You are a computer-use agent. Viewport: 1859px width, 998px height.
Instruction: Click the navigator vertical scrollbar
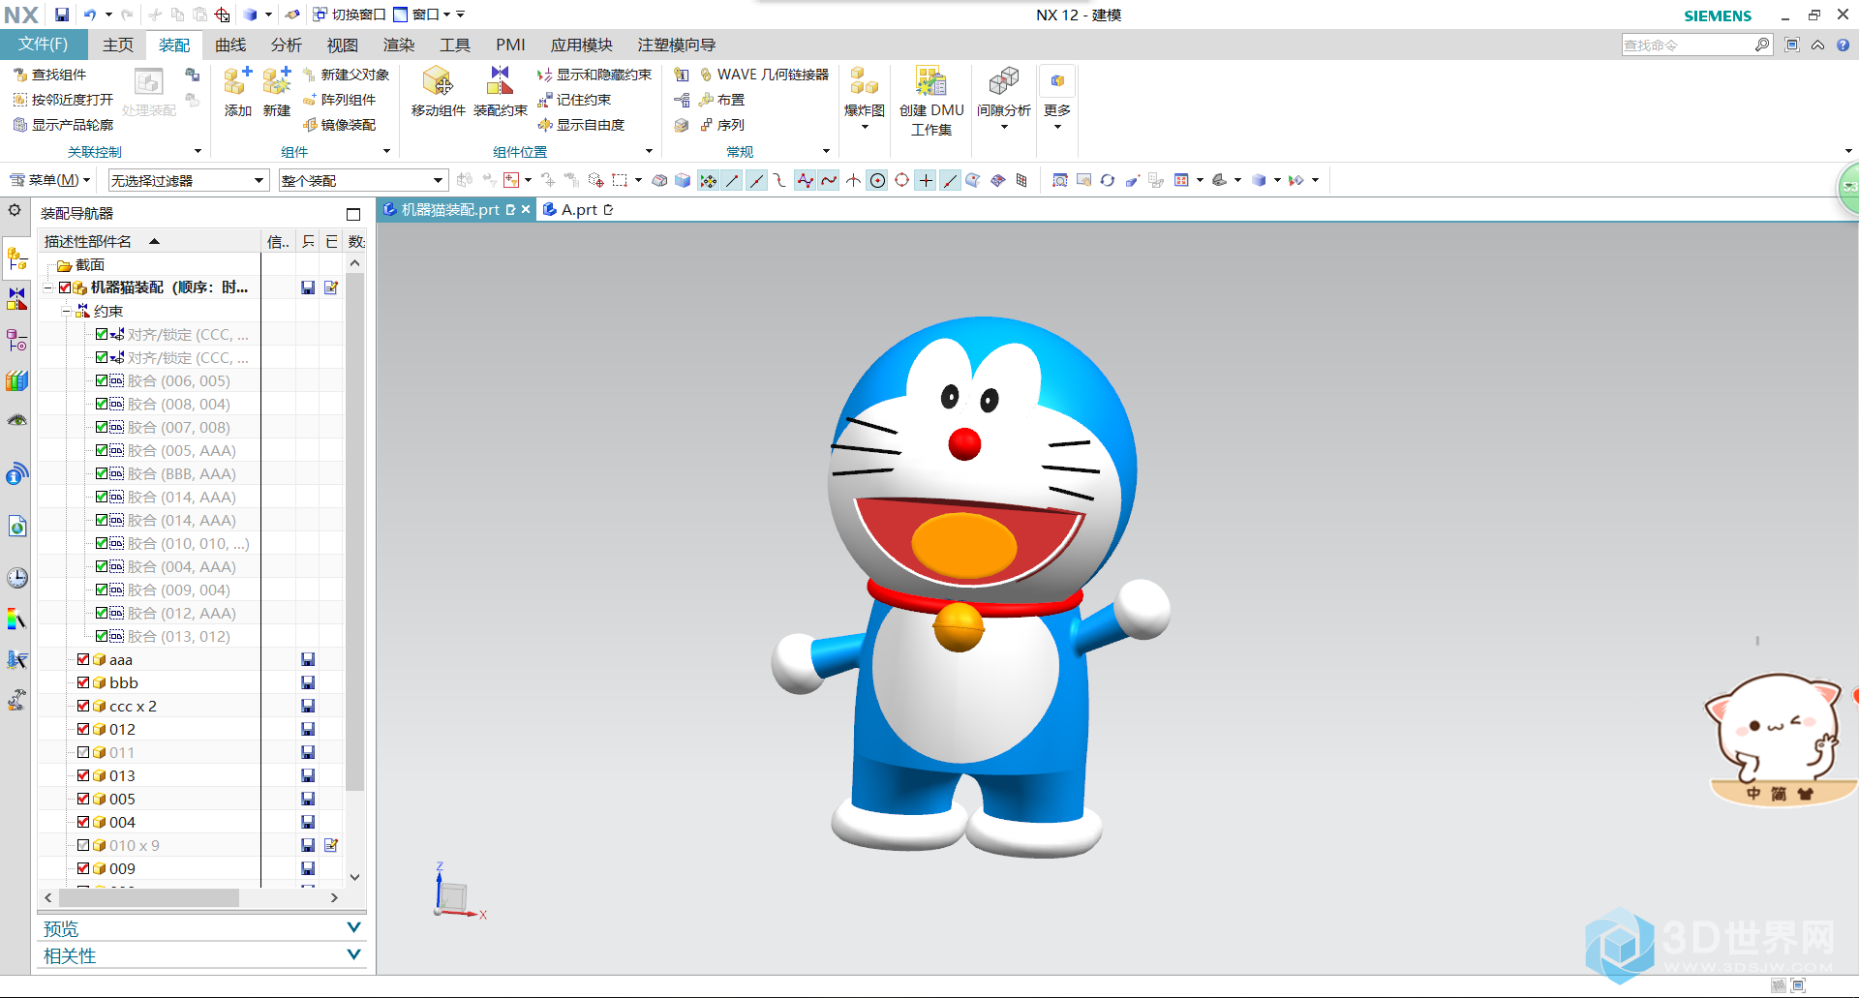click(354, 532)
